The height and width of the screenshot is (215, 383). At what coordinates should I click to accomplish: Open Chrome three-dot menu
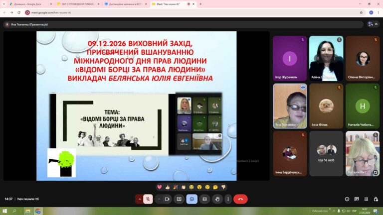pyautogui.click(x=378, y=12)
